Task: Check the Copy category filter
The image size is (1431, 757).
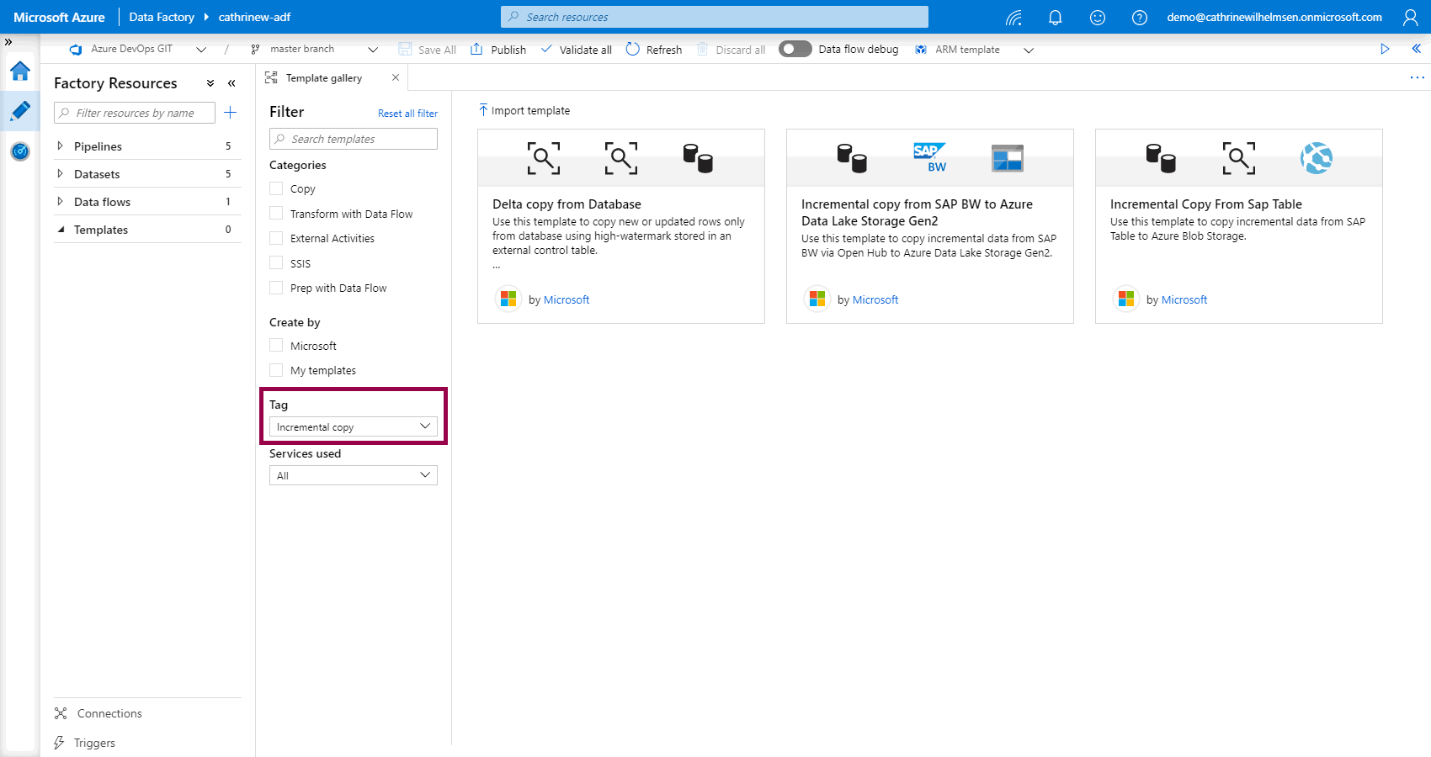Action: pyautogui.click(x=276, y=188)
